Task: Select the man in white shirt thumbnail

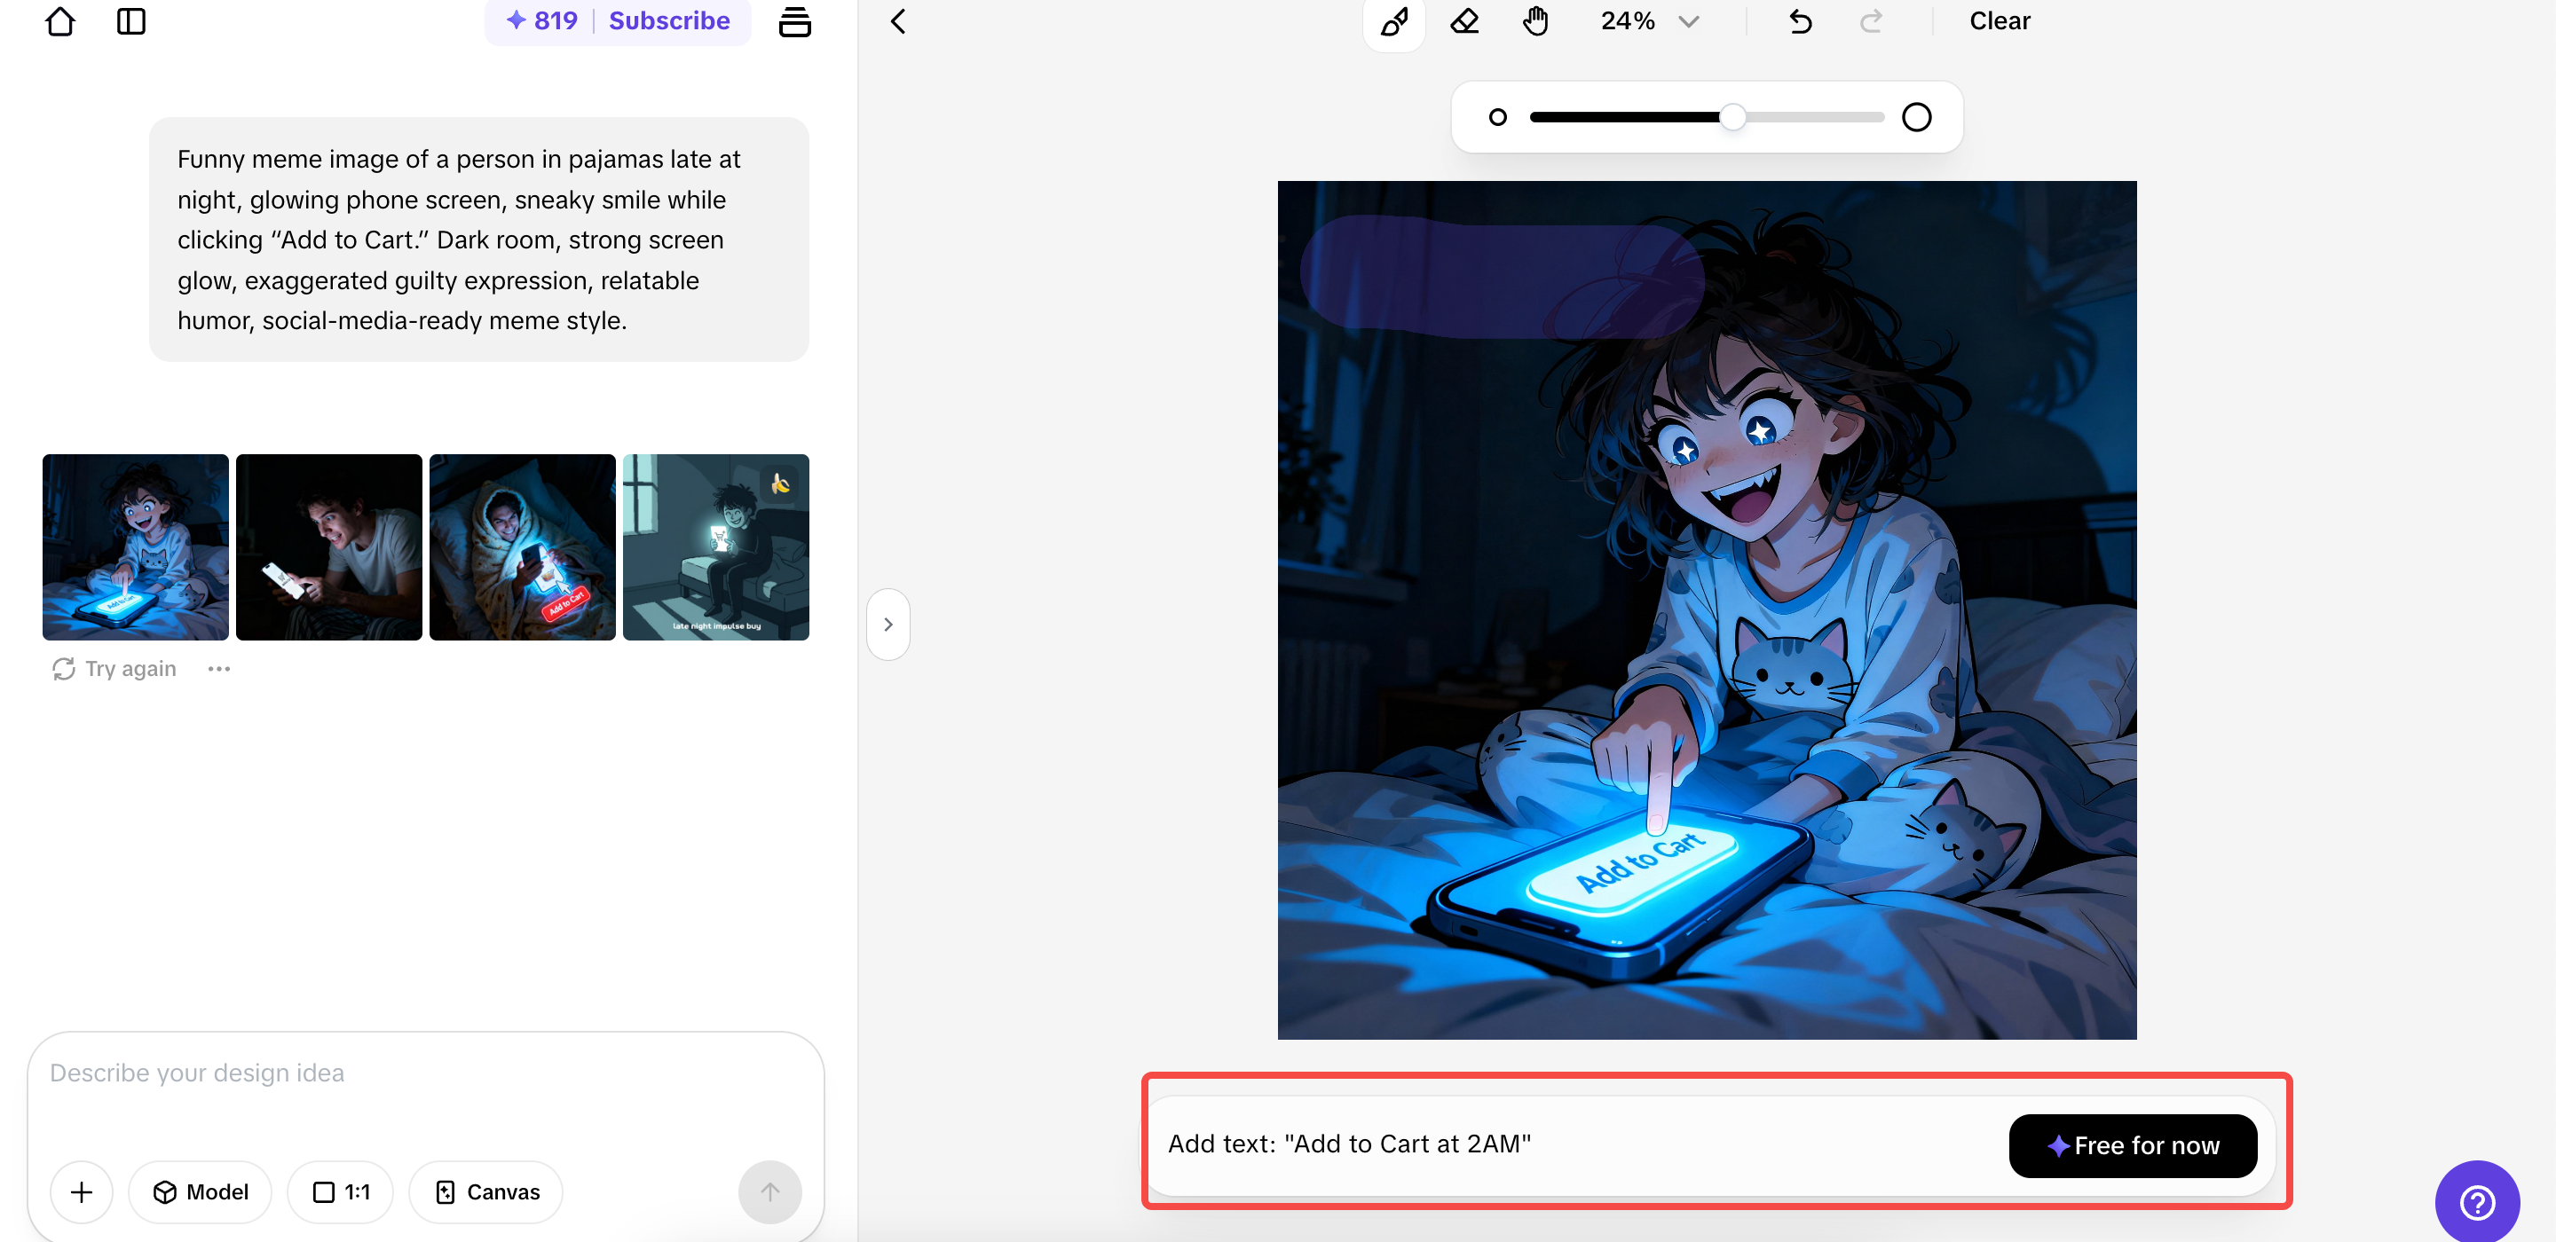Action: tap(328, 546)
